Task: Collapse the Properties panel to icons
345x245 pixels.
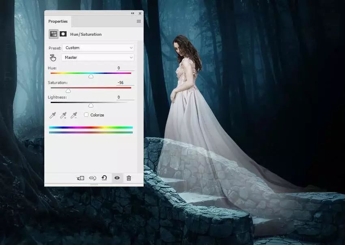Action: click(x=132, y=13)
